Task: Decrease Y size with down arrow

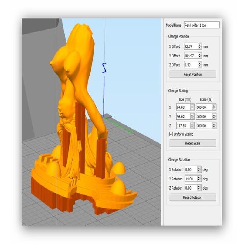Action: (192, 118)
